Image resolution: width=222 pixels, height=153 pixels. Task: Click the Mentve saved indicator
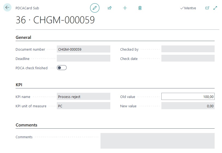pos(188,8)
